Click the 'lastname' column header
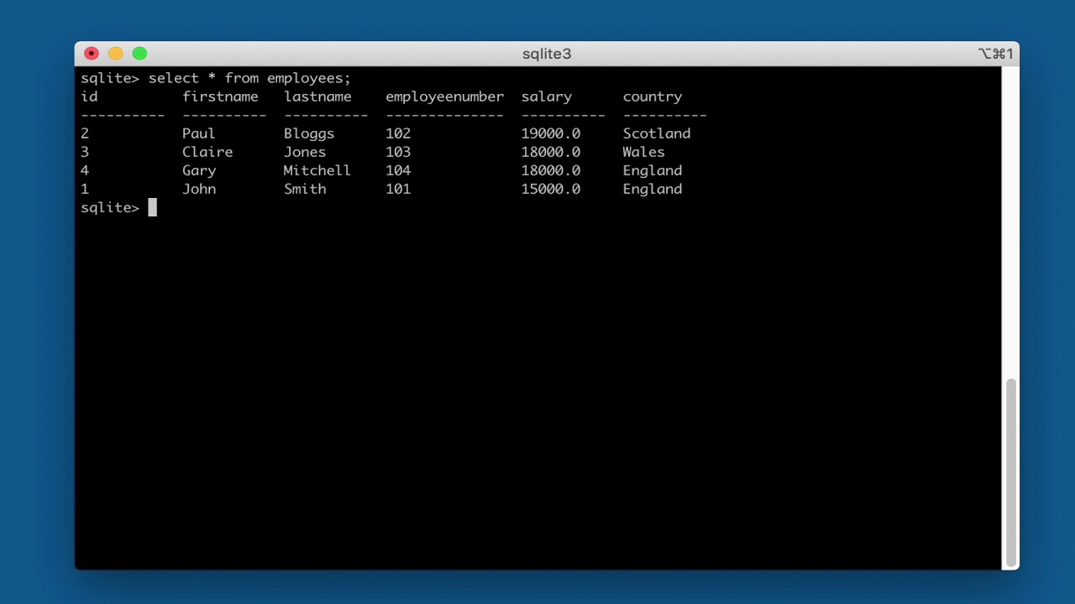This screenshot has width=1075, height=604. [x=317, y=96]
